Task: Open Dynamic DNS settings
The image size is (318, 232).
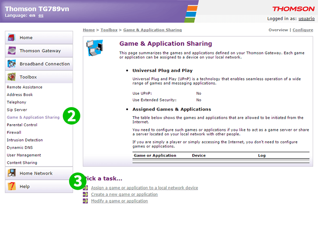Action: pyautogui.click(x=20, y=147)
